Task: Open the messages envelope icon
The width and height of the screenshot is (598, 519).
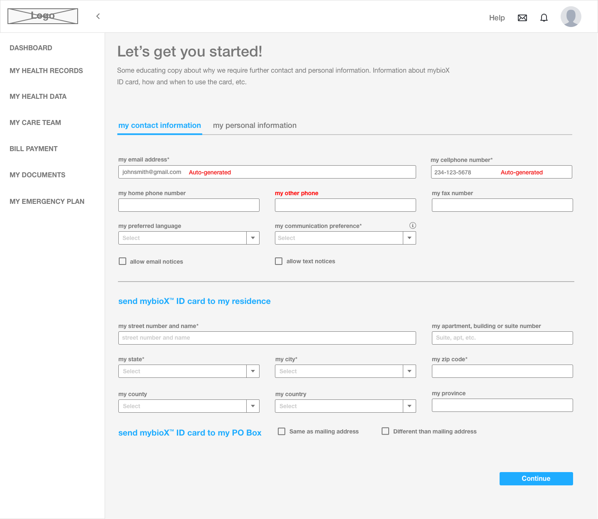Action: (522, 17)
